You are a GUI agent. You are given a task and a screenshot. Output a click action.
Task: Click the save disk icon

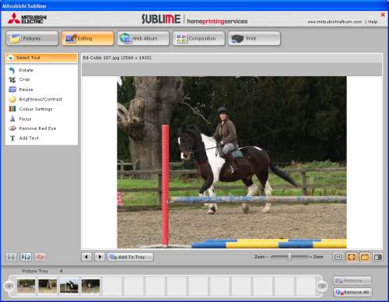11,257
